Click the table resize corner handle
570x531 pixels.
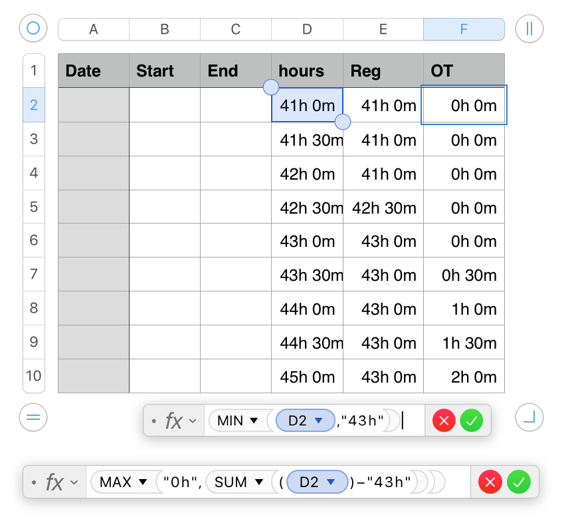click(529, 417)
